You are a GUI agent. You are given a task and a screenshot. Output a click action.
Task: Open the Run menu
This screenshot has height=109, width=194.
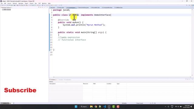click(36, 3)
